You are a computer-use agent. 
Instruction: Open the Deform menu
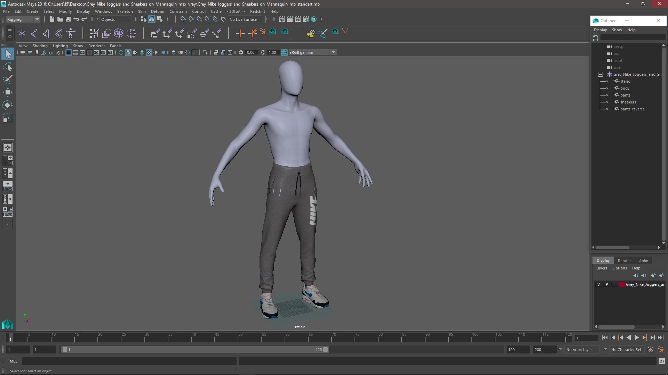pos(157,11)
